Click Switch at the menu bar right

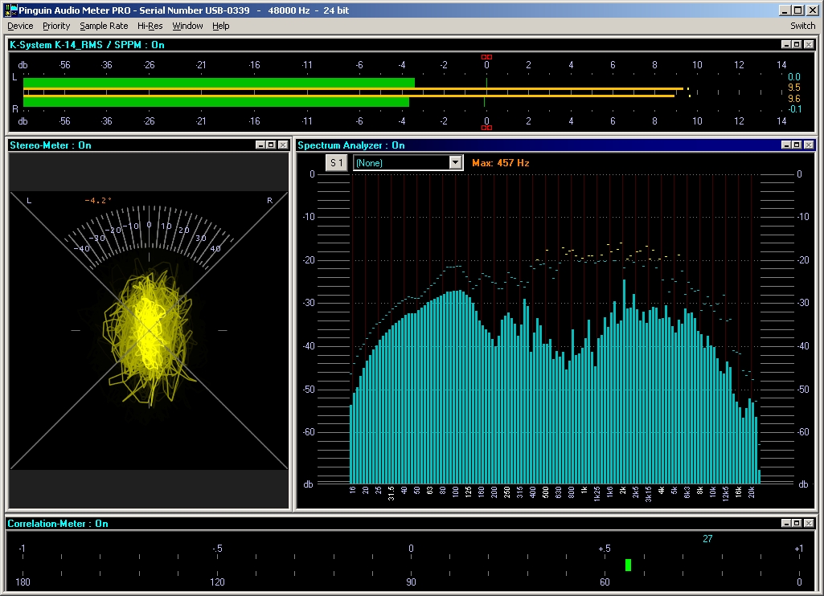[x=802, y=26]
